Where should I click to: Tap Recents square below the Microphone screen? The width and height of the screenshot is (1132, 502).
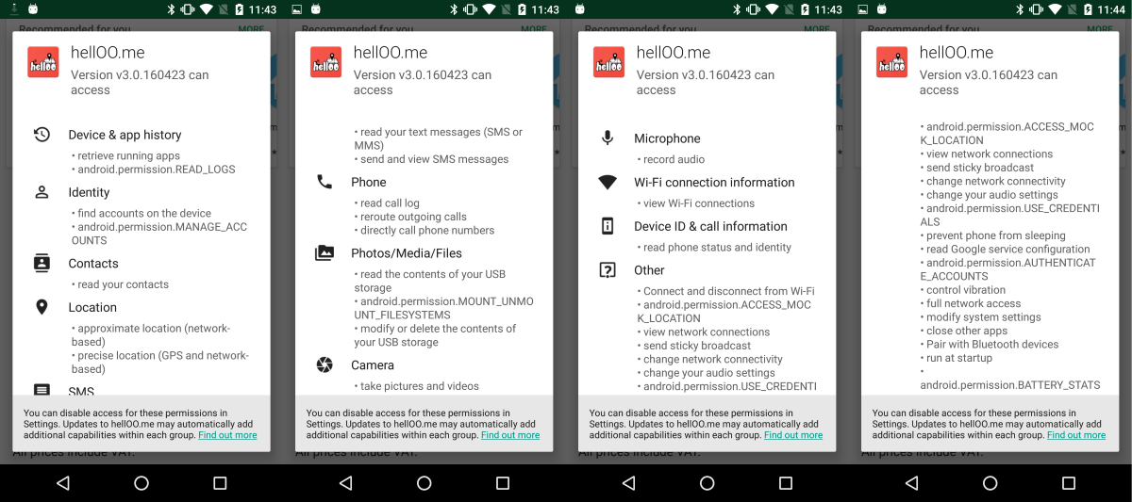pyautogui.click(x=786, y=483)
